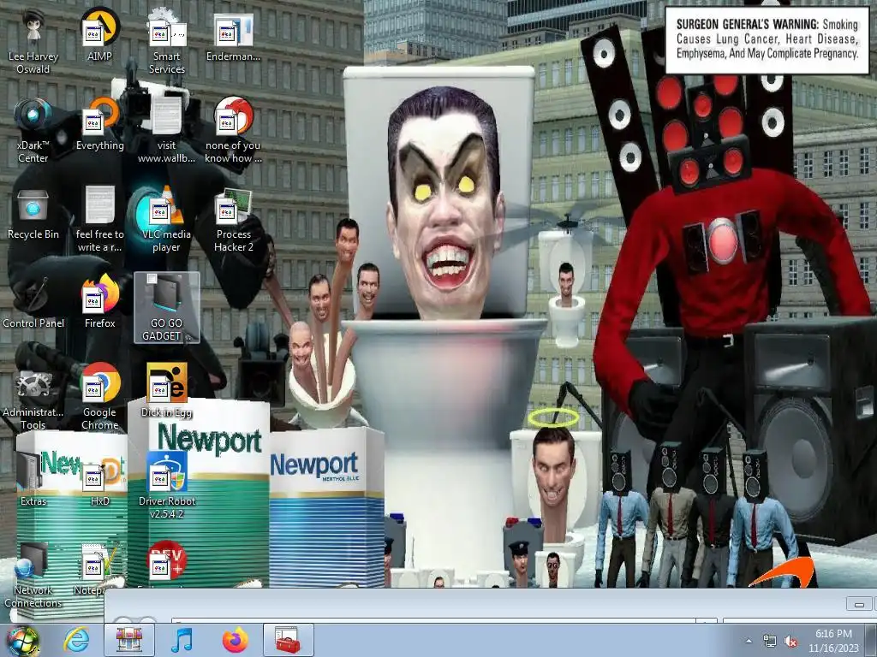
Task: Open the xDark Center icon
Action: click(x=33, y=131)
